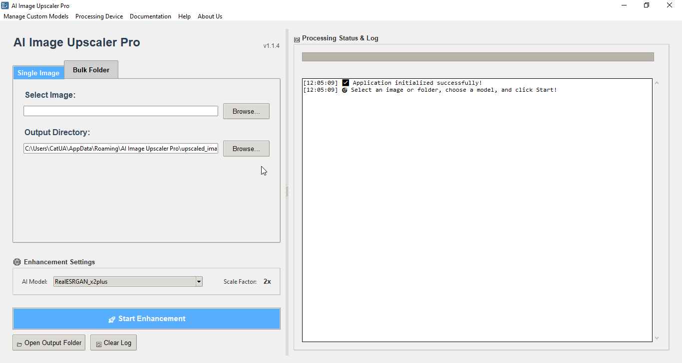682x363 pixels.
Task: Minimize the application window
Action: tap(625, 5)
